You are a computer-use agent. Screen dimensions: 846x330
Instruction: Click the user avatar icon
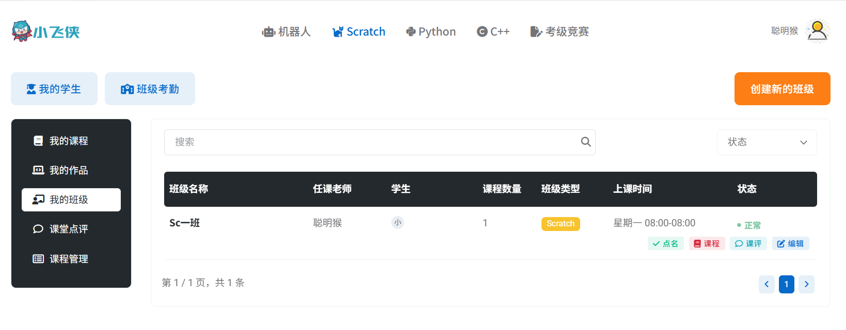pos(818,31)
